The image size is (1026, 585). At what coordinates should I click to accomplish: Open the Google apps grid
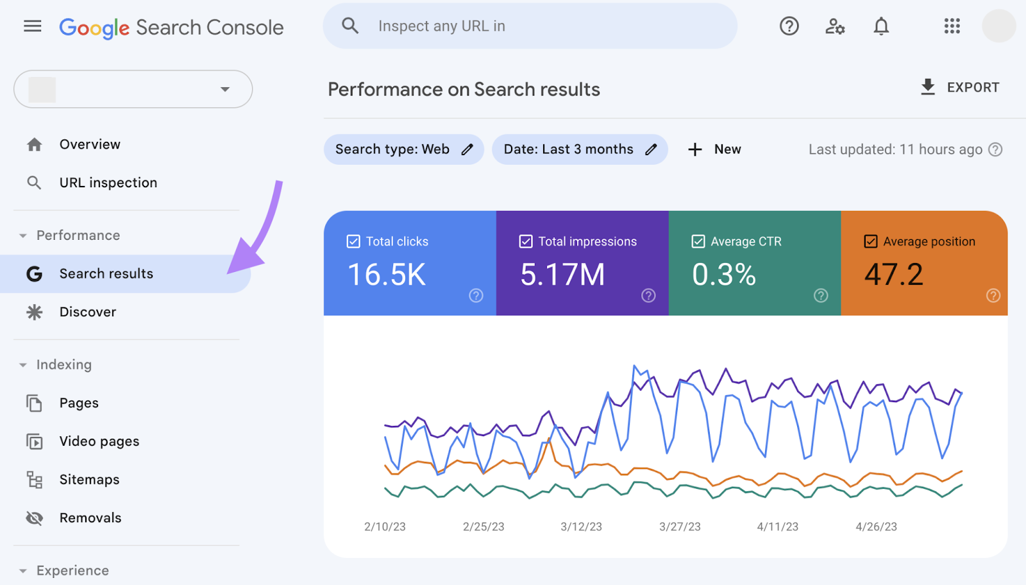pyautogui.click(x=952, y=26)
